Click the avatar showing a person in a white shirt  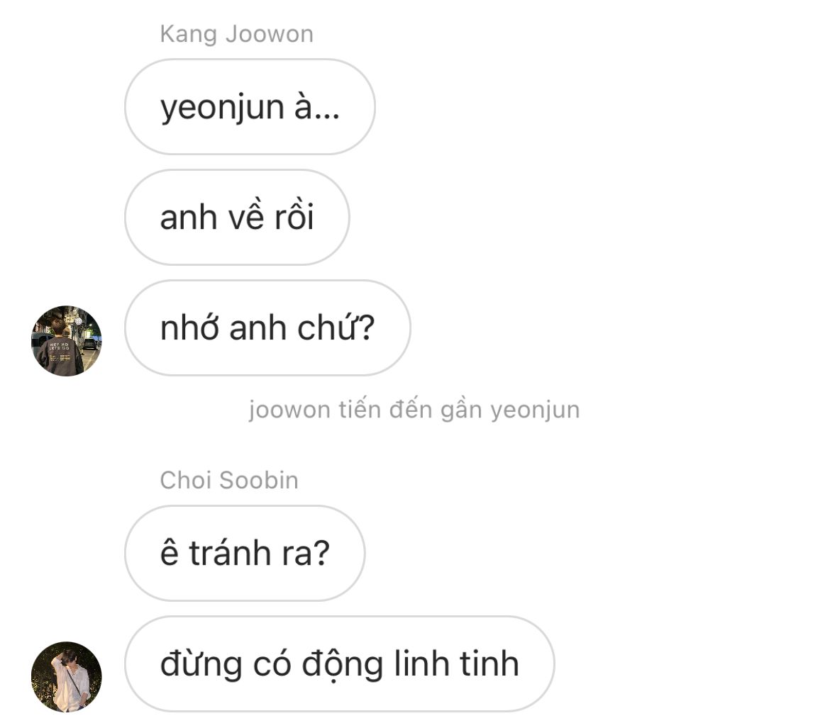coord(66,677)
